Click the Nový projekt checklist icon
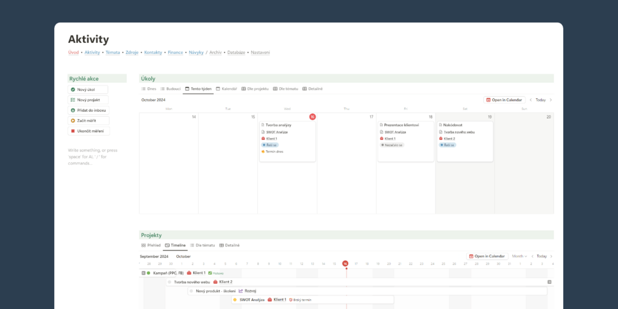Viewport: 618px width, 309px height. point(73,100)
